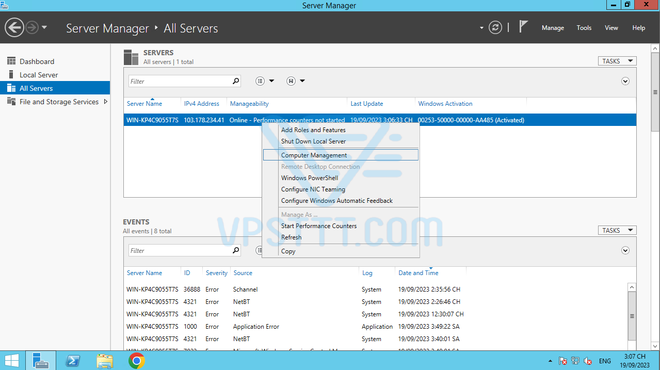The width and height of the screenshot is (660, 370).
Task: Sort events by ID column
Action: pos(187,273)
